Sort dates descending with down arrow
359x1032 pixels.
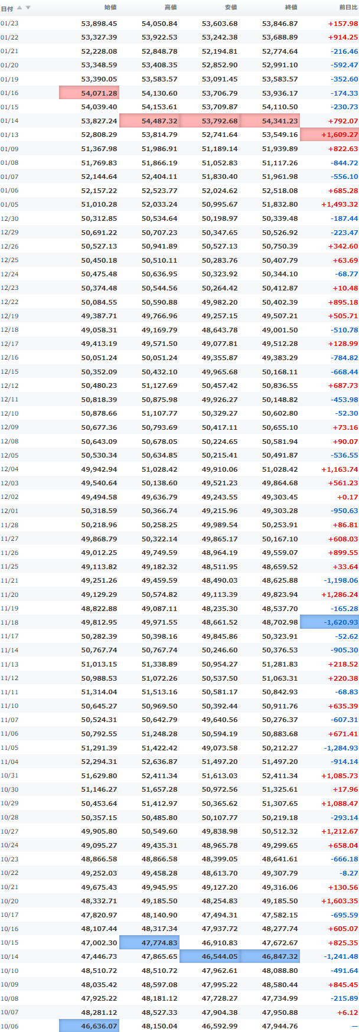point(28,8)
